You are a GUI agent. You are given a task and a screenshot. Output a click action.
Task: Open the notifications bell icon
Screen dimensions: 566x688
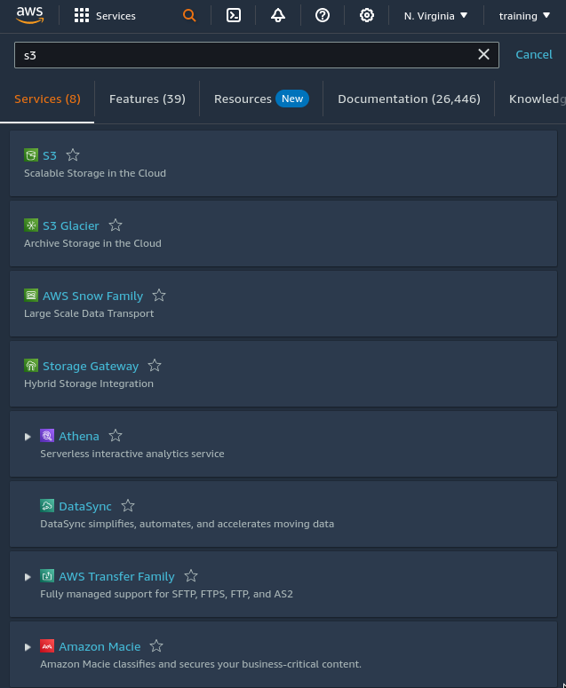278,15
